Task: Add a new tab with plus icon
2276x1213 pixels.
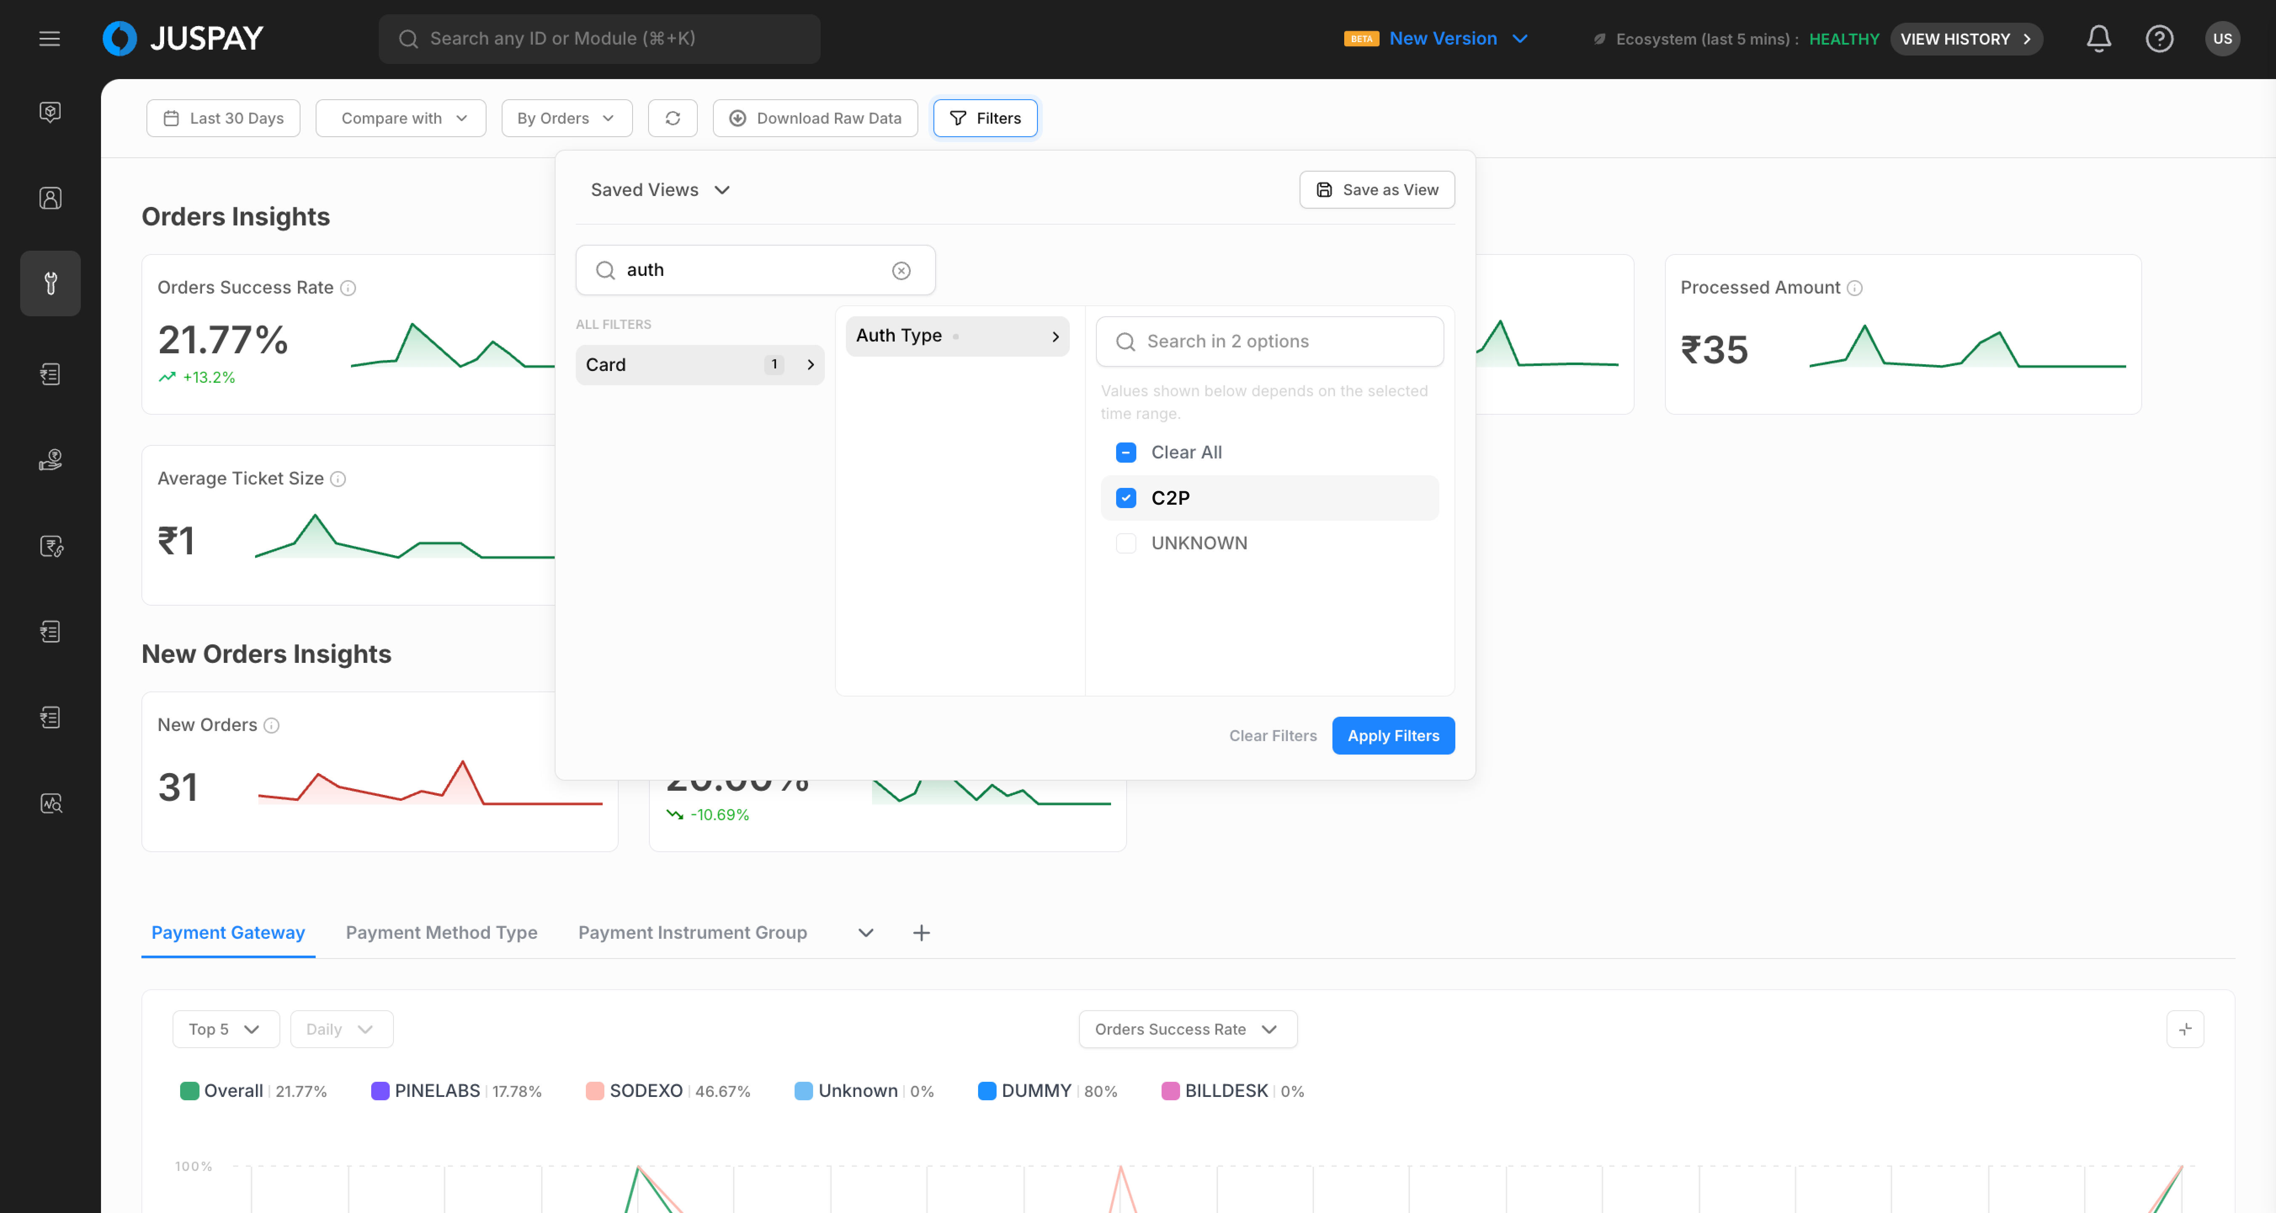Action: [921, 933]
